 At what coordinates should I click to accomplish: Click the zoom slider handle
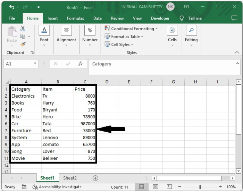coord(200,187)
